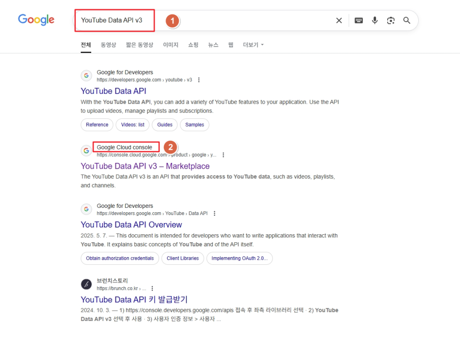Open YouTube Data API Overview link
The image size is (460, 337).
coord(131,225)
